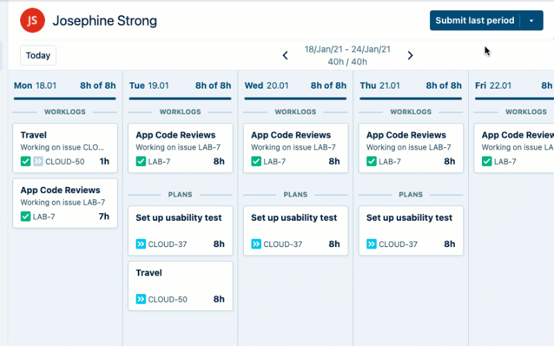Click the CLOUD-37 issue icon in Wednesday's plan
Image resolution: width=554 pixels, height=346 pixels.
[x=256, y=244]
